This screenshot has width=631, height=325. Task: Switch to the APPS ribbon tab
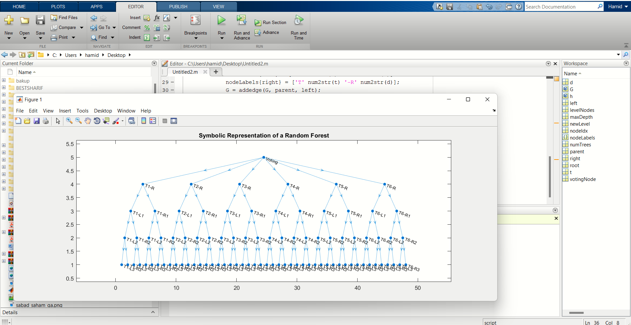click(x=97, y=7)
